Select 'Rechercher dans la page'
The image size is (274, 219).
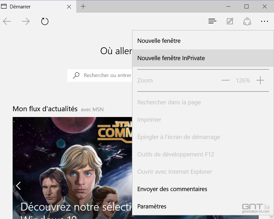pos(203,102)
